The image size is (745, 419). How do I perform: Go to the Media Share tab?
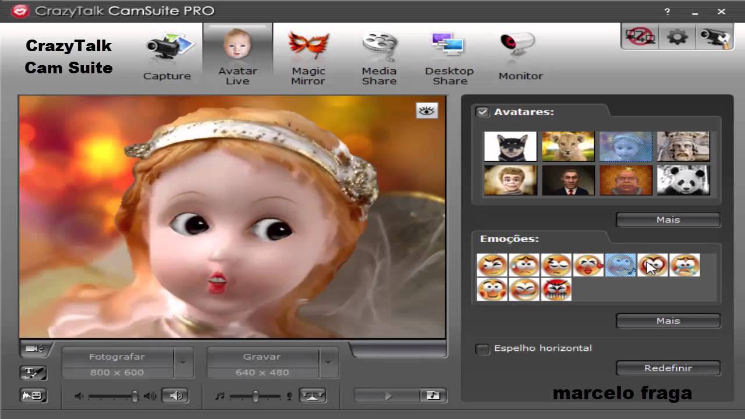click(379, 57)
